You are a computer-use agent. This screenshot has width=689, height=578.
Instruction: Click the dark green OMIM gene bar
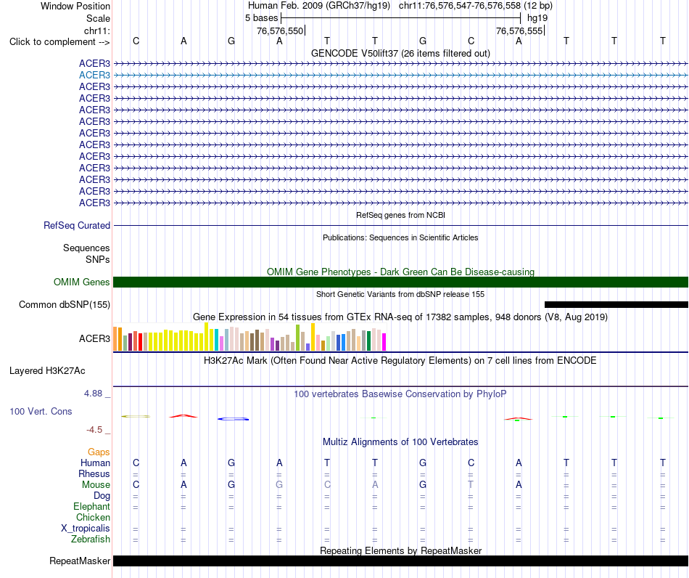coord(400,282)
